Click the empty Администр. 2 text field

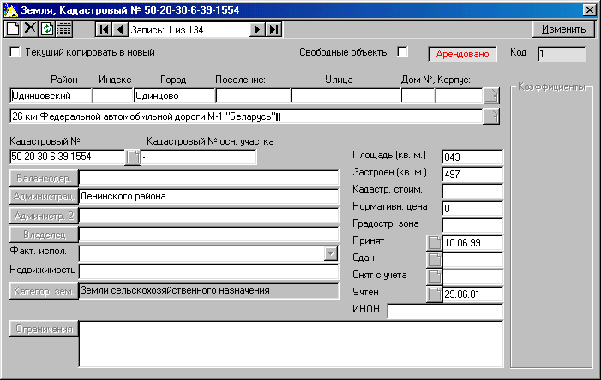click(x=208, y=216)
